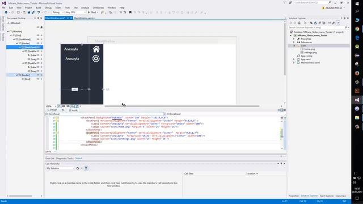The height and width of the screenshot is (204, 363).
Task: Click the designer vertical scrollbar
Action: tap(285, 49)
